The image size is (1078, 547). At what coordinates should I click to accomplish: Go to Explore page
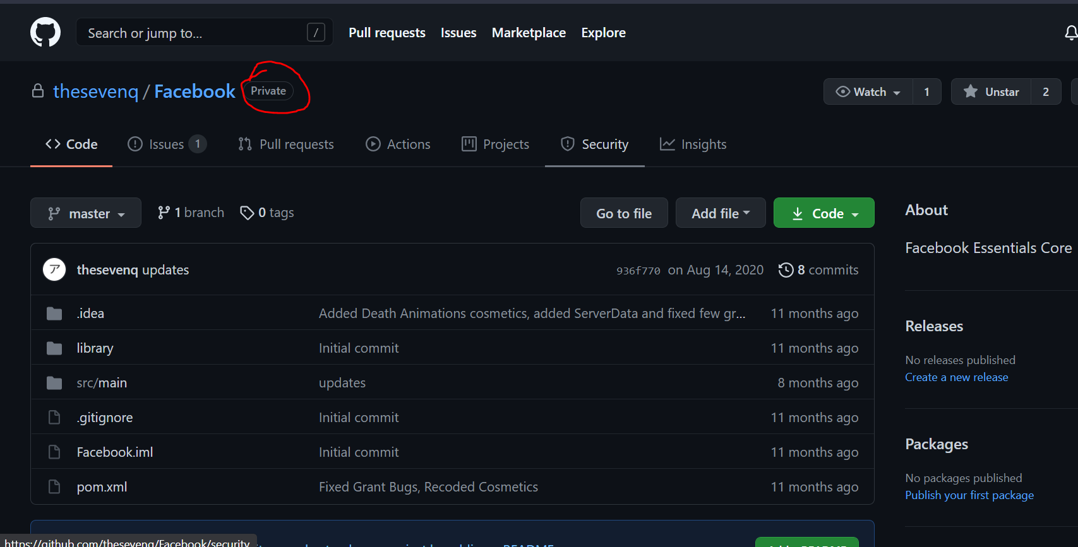pyautogui.click(x=603, y=33)
